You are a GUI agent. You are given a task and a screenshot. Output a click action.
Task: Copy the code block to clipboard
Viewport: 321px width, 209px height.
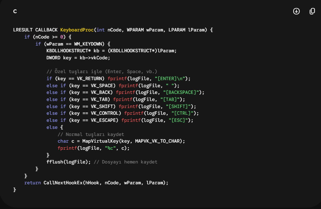(312, 11)
